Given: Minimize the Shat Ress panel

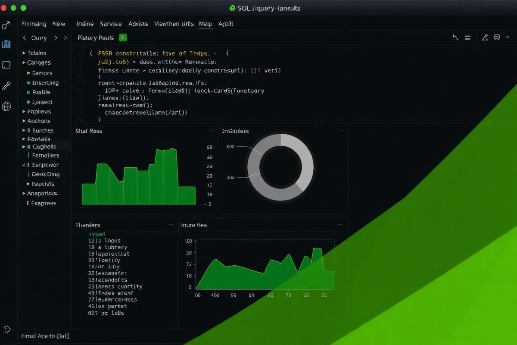Looking at the screenshot, I should pos(210,130).
